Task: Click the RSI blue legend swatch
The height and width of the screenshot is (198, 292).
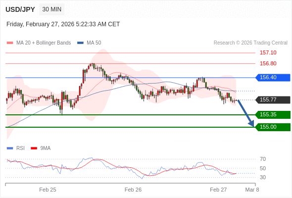Action: click(10, 148)
